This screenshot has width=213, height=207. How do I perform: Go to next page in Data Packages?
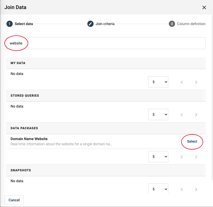pos(196,157)
